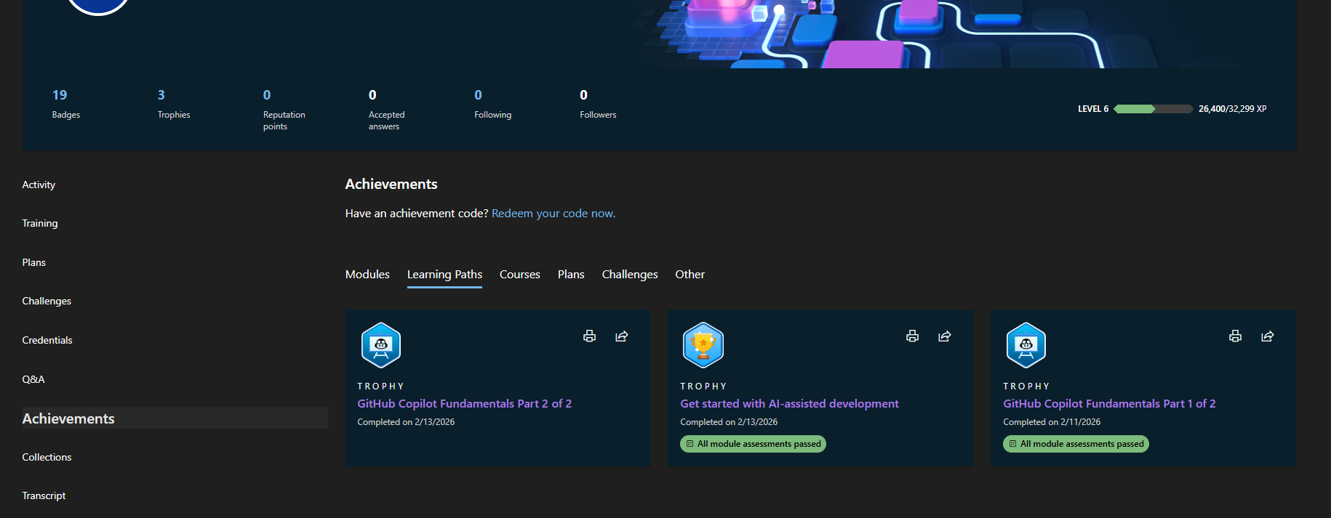Image resolution: width=1331 pixels, height=518 pixels.
Task: Click the assessments passed badge on Part 1 of 2
Action: coord(1076,444)
